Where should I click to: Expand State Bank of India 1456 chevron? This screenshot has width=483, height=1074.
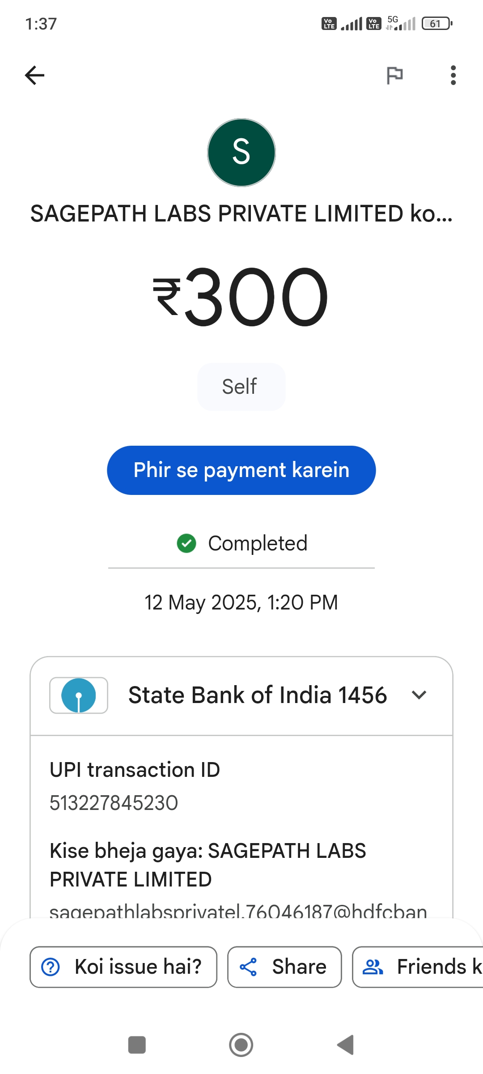pos(419,695)
